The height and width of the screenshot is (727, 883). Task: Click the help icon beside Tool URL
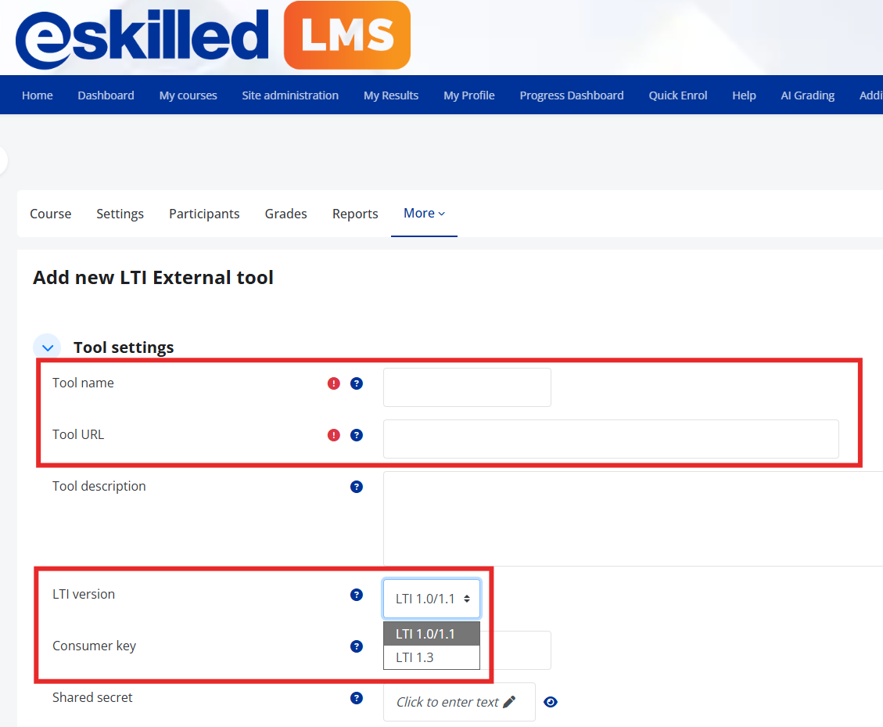(x=357, y=435)
